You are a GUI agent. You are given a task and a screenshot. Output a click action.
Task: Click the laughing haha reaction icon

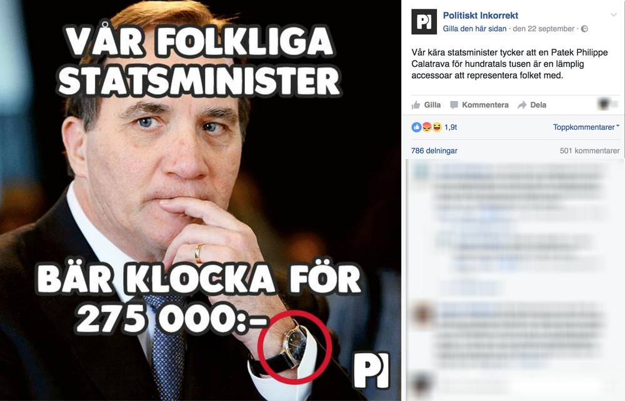point(437,127)
